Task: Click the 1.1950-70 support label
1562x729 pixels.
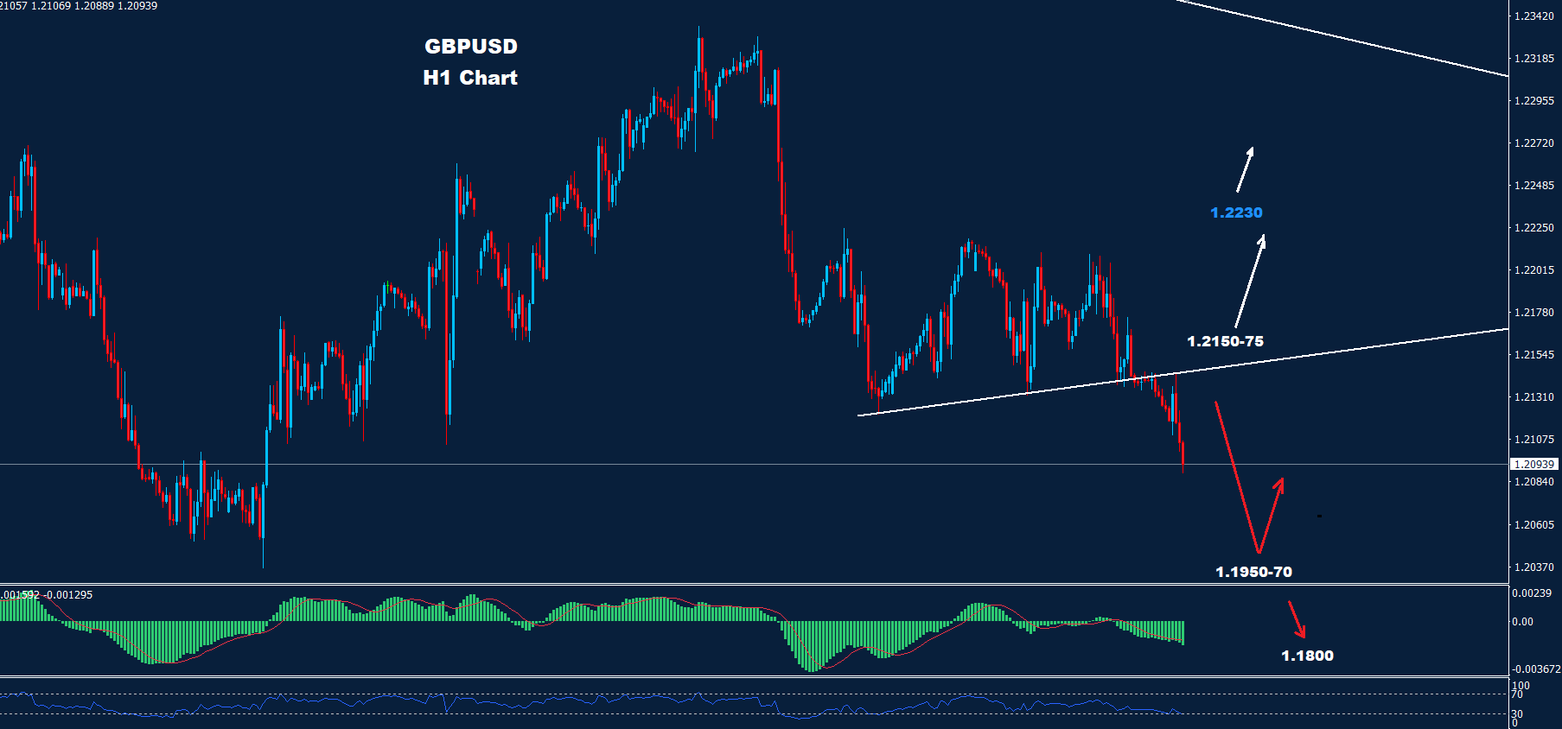Action: (x=1253, y=572)
